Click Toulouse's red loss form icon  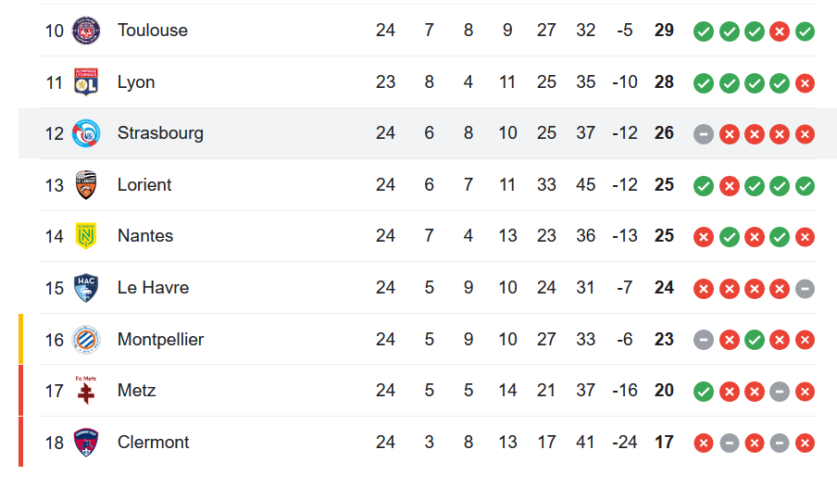pyautogui.click(x=780, y=32)
